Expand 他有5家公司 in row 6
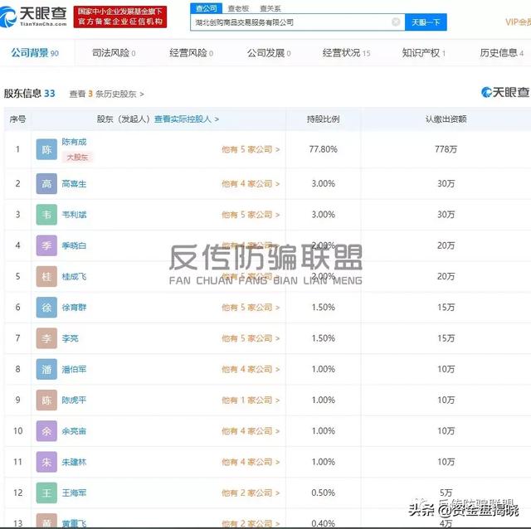 251,308
